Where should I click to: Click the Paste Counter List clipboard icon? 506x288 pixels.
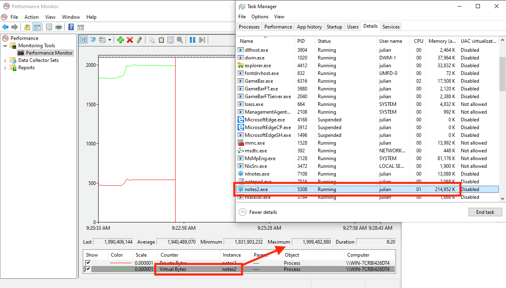tap(161, 40)
